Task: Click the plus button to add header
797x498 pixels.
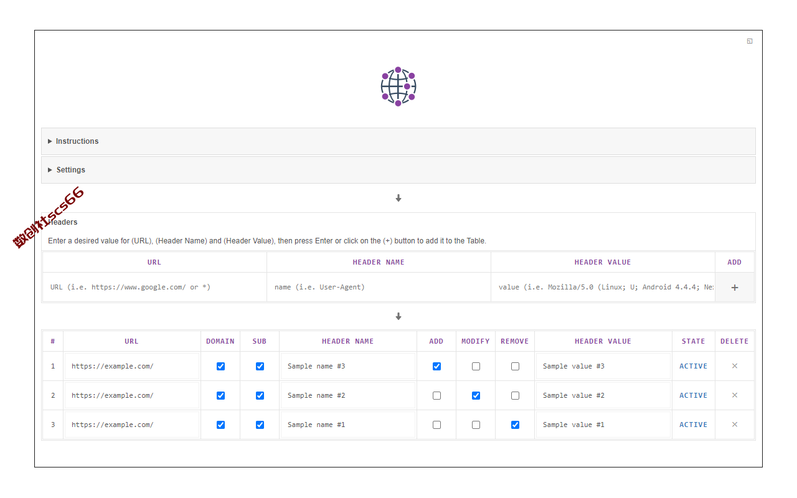Action: tap(735, 288)
